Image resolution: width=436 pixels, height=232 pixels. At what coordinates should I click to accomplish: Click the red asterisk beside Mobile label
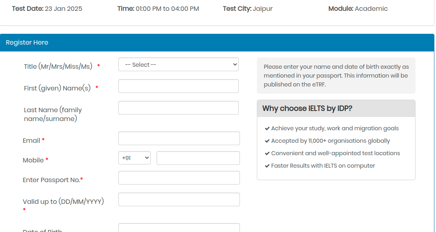[46, 160]
